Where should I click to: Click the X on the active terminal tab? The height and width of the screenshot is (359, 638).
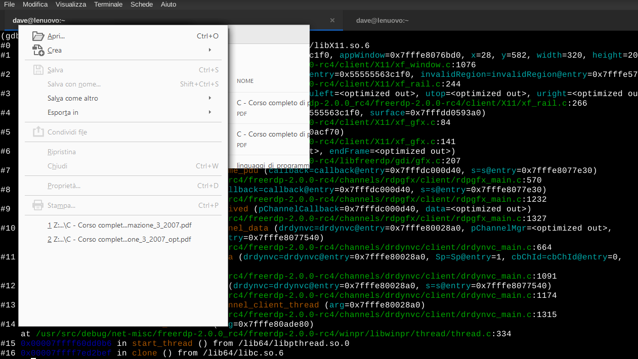click(332, 20)
